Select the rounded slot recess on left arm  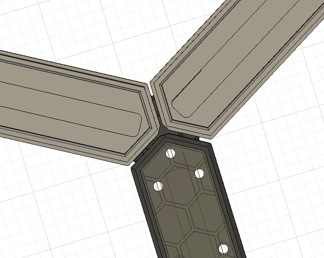[x=70, y=109]
